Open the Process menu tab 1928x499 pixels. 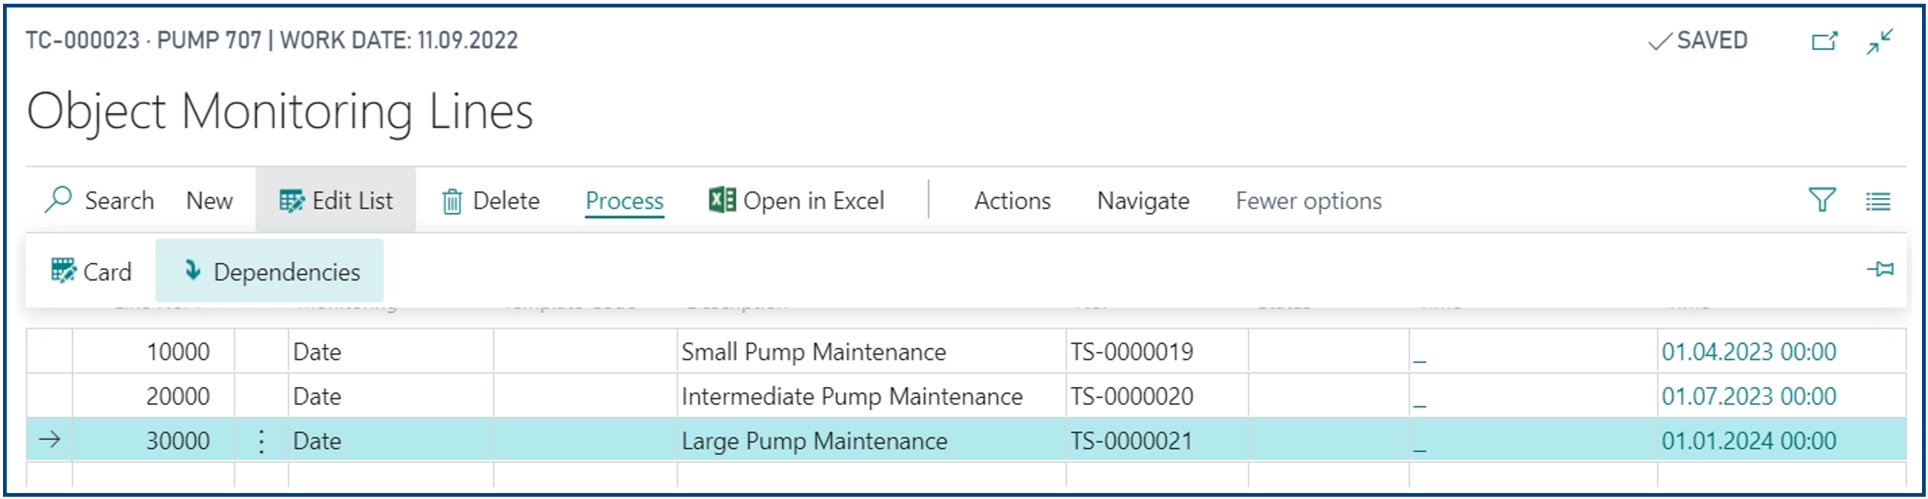click(624, 200)
